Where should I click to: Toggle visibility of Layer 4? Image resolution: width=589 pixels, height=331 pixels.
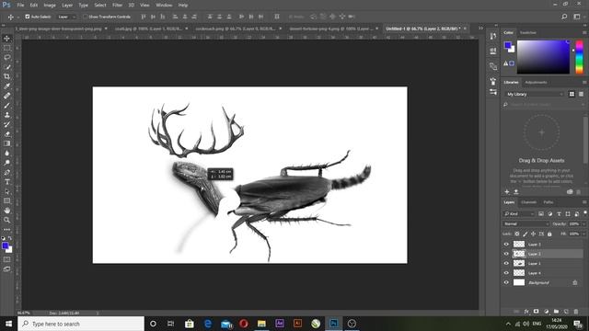tap(506, 273)
